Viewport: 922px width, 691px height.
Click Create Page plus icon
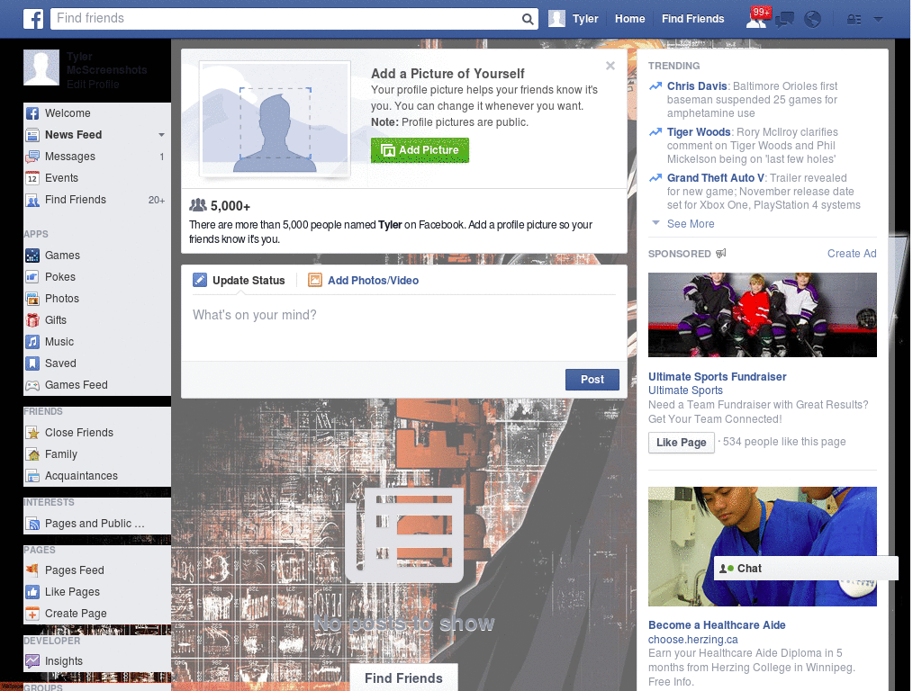click(x=32, y=614)
